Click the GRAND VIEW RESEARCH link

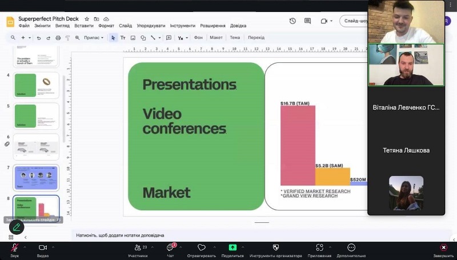[310, 196]
